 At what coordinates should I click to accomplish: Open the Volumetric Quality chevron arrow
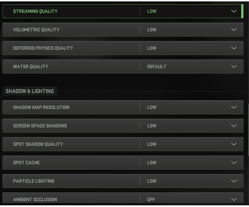(234, 30)
